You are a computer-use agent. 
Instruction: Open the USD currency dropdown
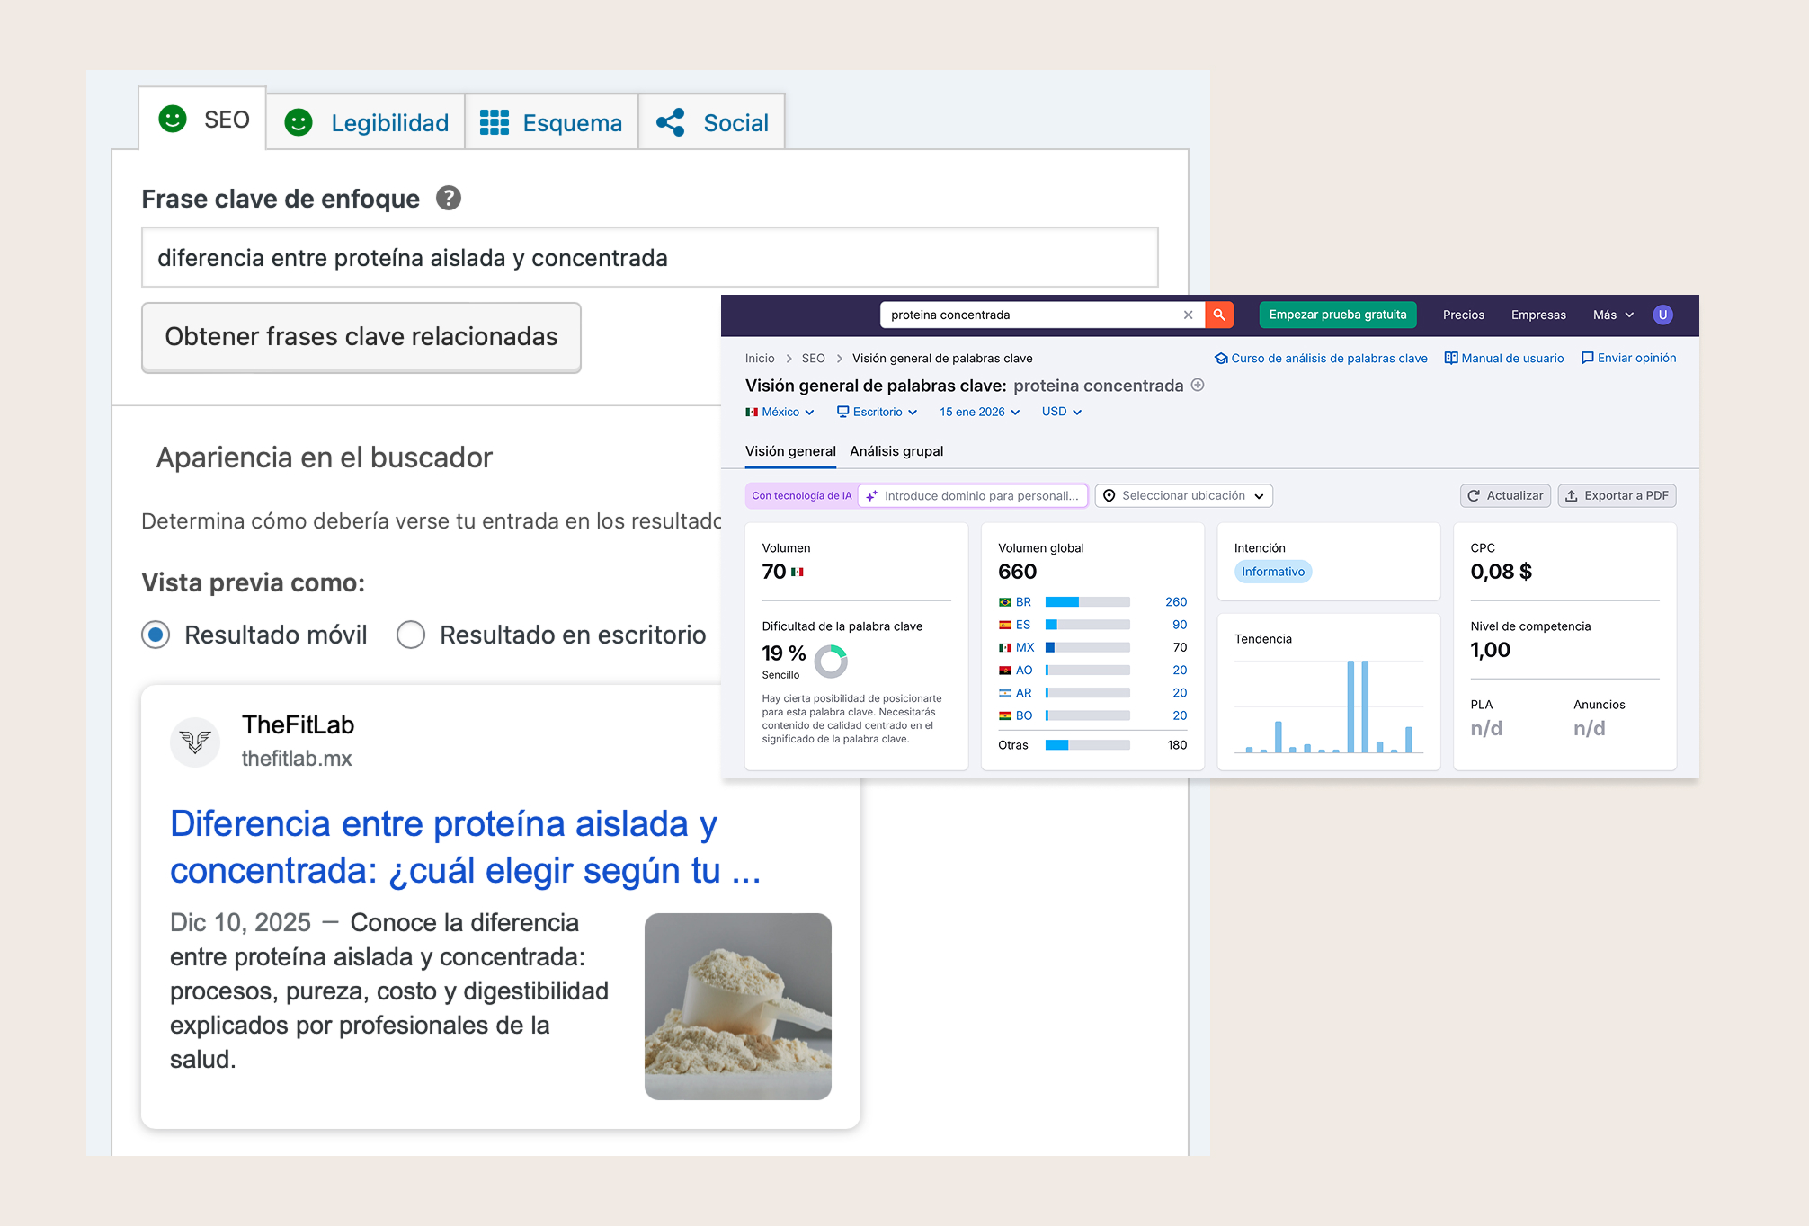click(1061, 412)
